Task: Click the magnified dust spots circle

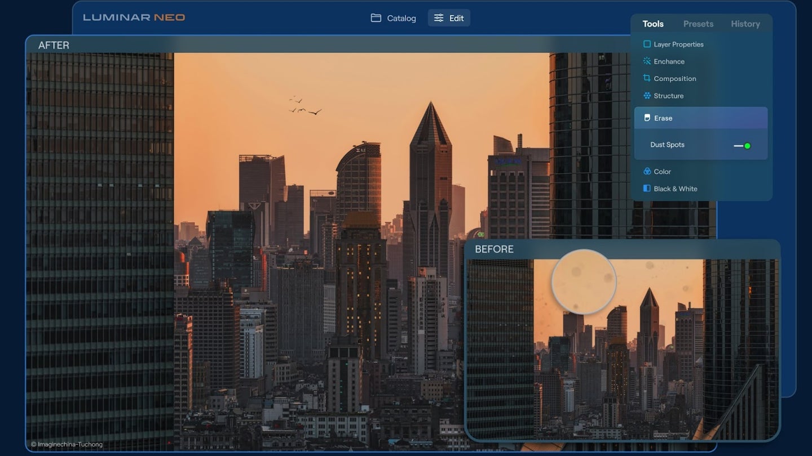Action: click(x=584, y=281)
